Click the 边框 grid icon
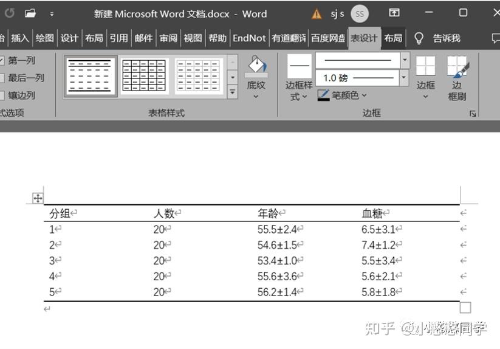The image size is (500, 349). tap(426, 66)
